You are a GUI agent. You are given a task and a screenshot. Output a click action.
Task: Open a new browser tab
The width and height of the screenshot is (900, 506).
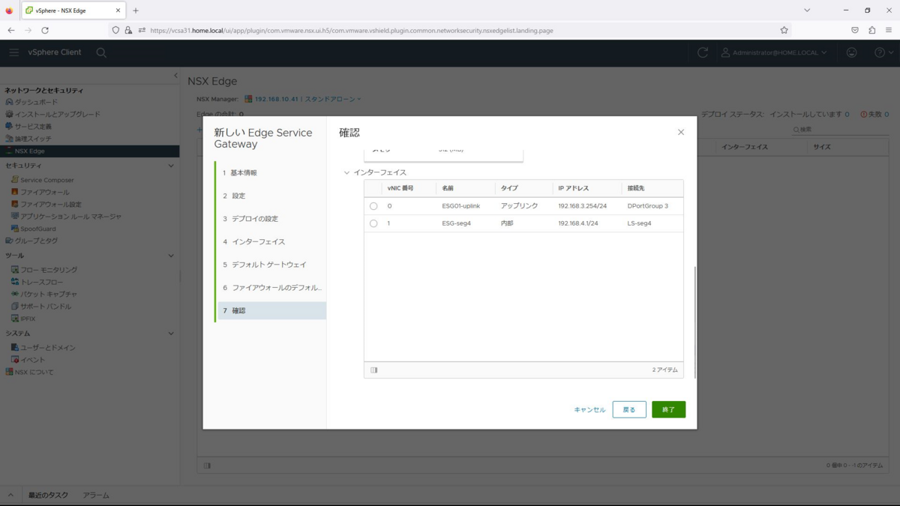tap(136, 10)
